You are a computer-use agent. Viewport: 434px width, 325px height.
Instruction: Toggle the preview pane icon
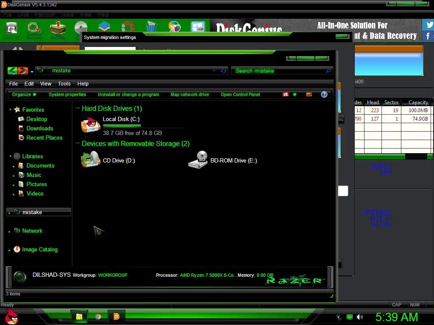tap(309, 94)
